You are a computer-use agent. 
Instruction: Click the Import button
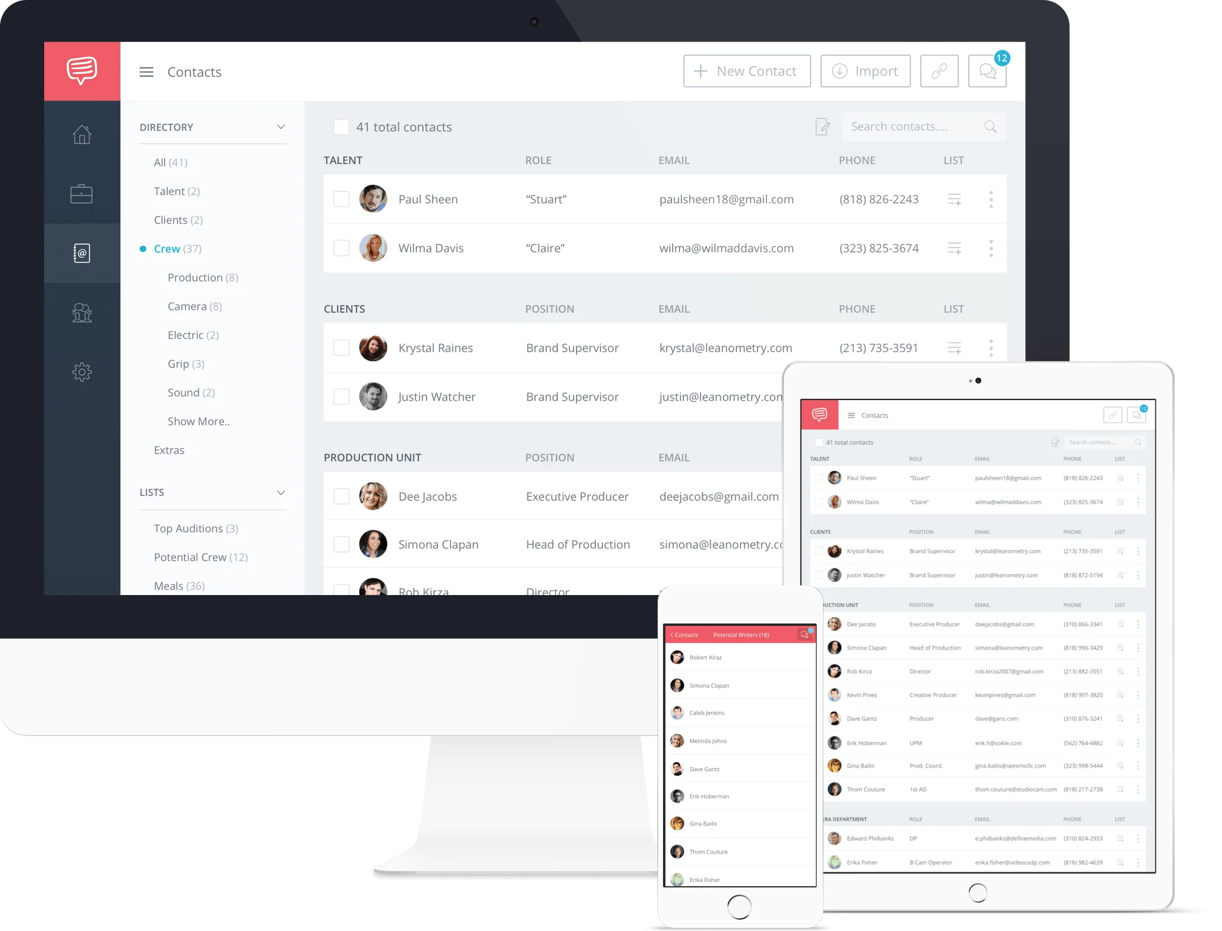tap(863, 70)
